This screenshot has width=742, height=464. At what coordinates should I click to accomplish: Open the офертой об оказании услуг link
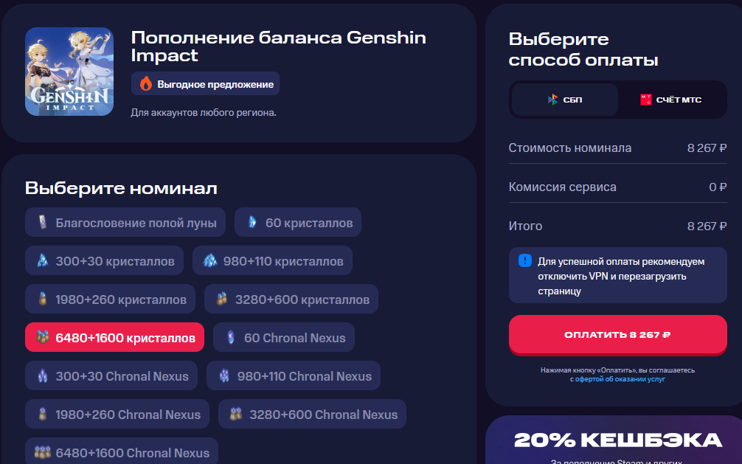(x=620, y=378)
